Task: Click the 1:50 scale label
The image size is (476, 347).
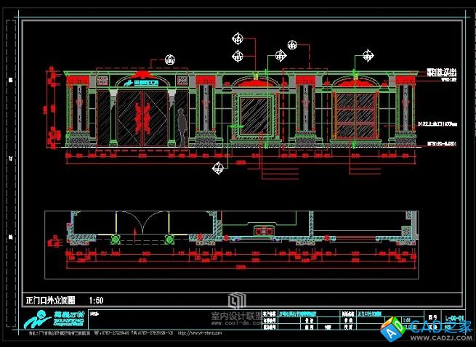Action: click(x=97, y=300)
